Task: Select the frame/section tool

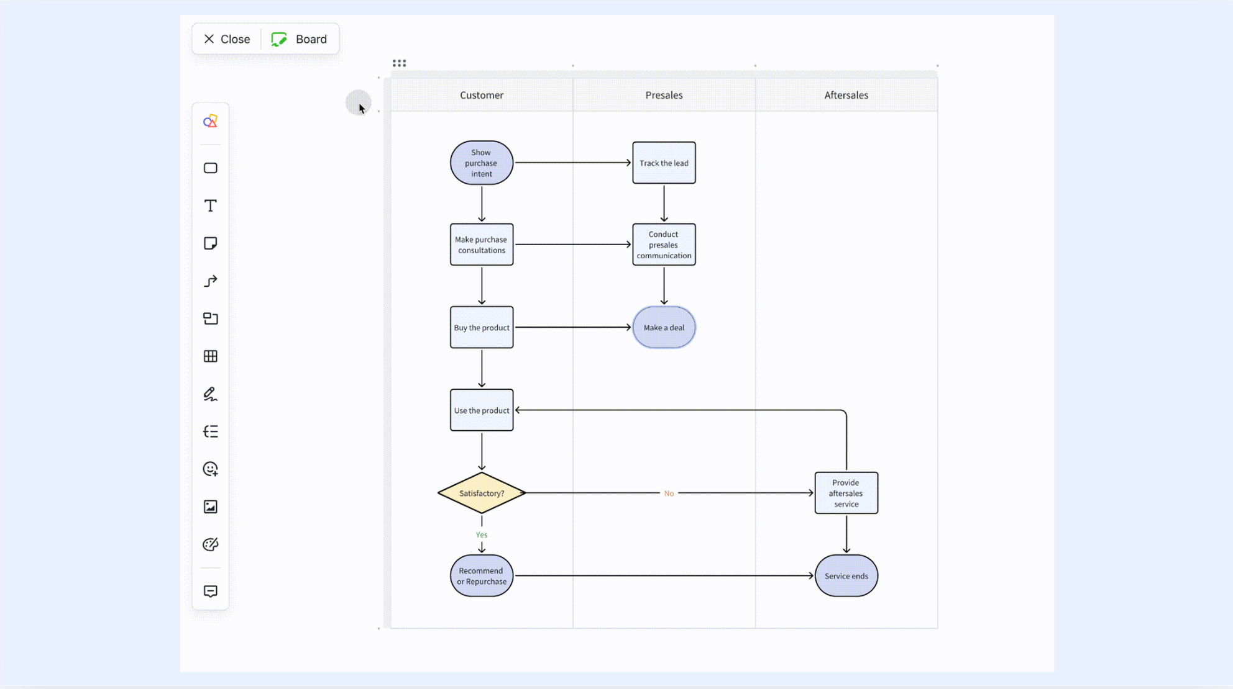Action: point(210,318)
